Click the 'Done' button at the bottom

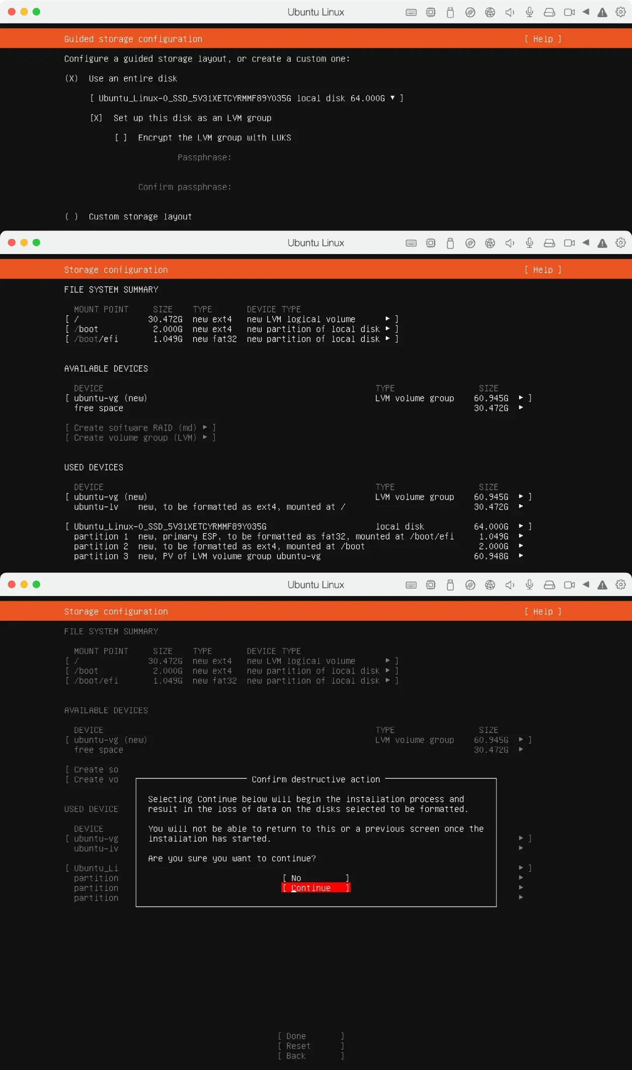coord(311,1036)
